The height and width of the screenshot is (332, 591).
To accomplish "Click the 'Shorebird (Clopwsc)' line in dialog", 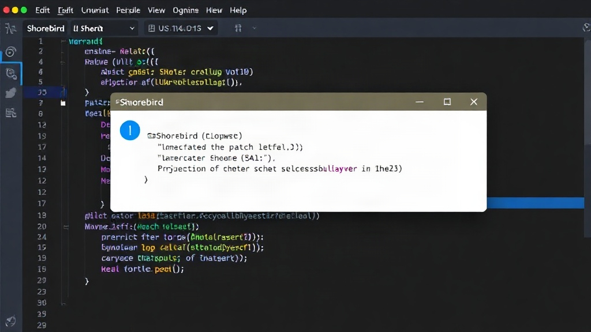I will tap(195, 136).
